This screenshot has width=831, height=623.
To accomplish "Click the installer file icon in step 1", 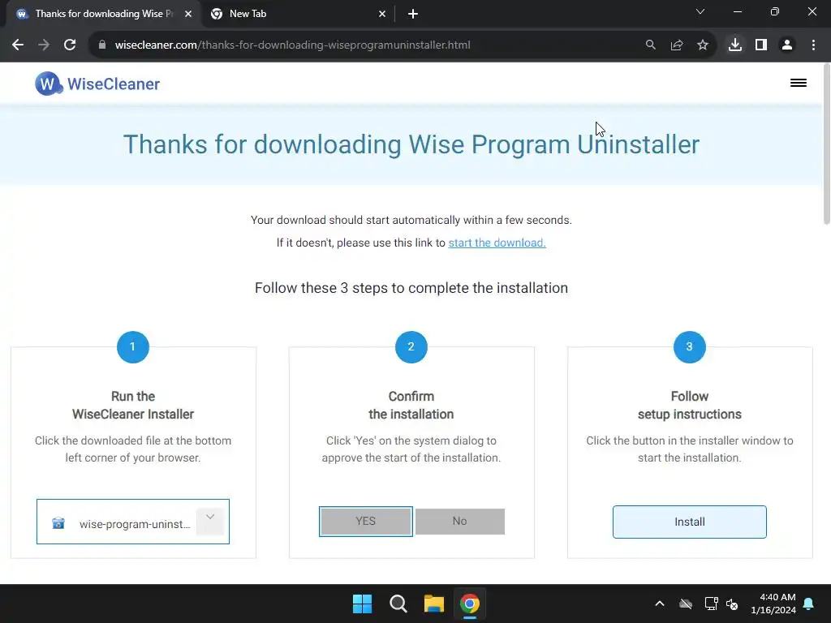I will tap(58, 523).
